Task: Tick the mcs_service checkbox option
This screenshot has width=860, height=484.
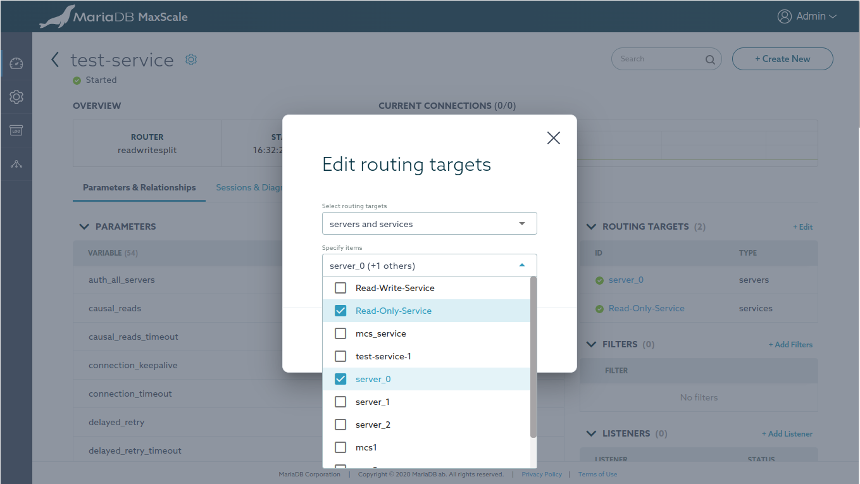Action: [340, 333]
